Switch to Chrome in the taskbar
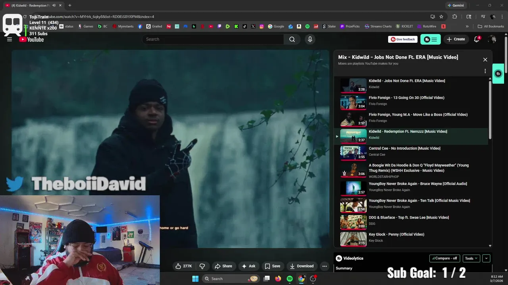The width and height of the screenshot is (508, 285). 301,279
